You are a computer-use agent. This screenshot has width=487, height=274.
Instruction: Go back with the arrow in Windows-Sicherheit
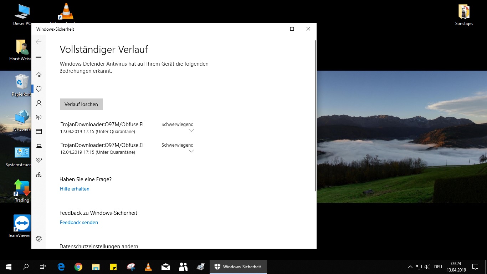pos(39,42)
